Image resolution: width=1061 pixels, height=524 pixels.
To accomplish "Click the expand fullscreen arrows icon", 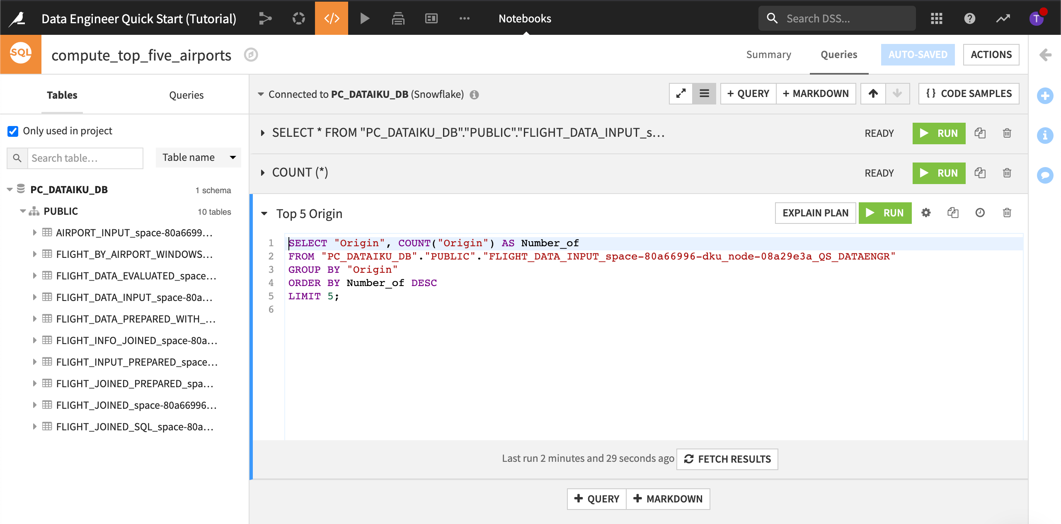I will click(681, 94).
